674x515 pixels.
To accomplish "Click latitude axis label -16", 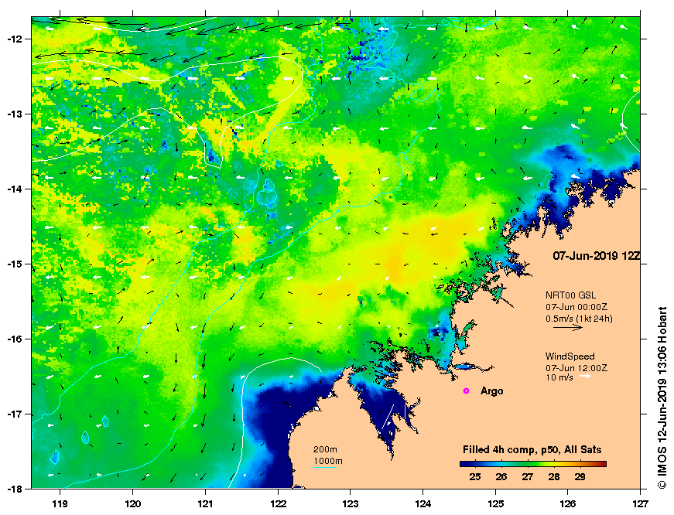I will pos(14,339).
